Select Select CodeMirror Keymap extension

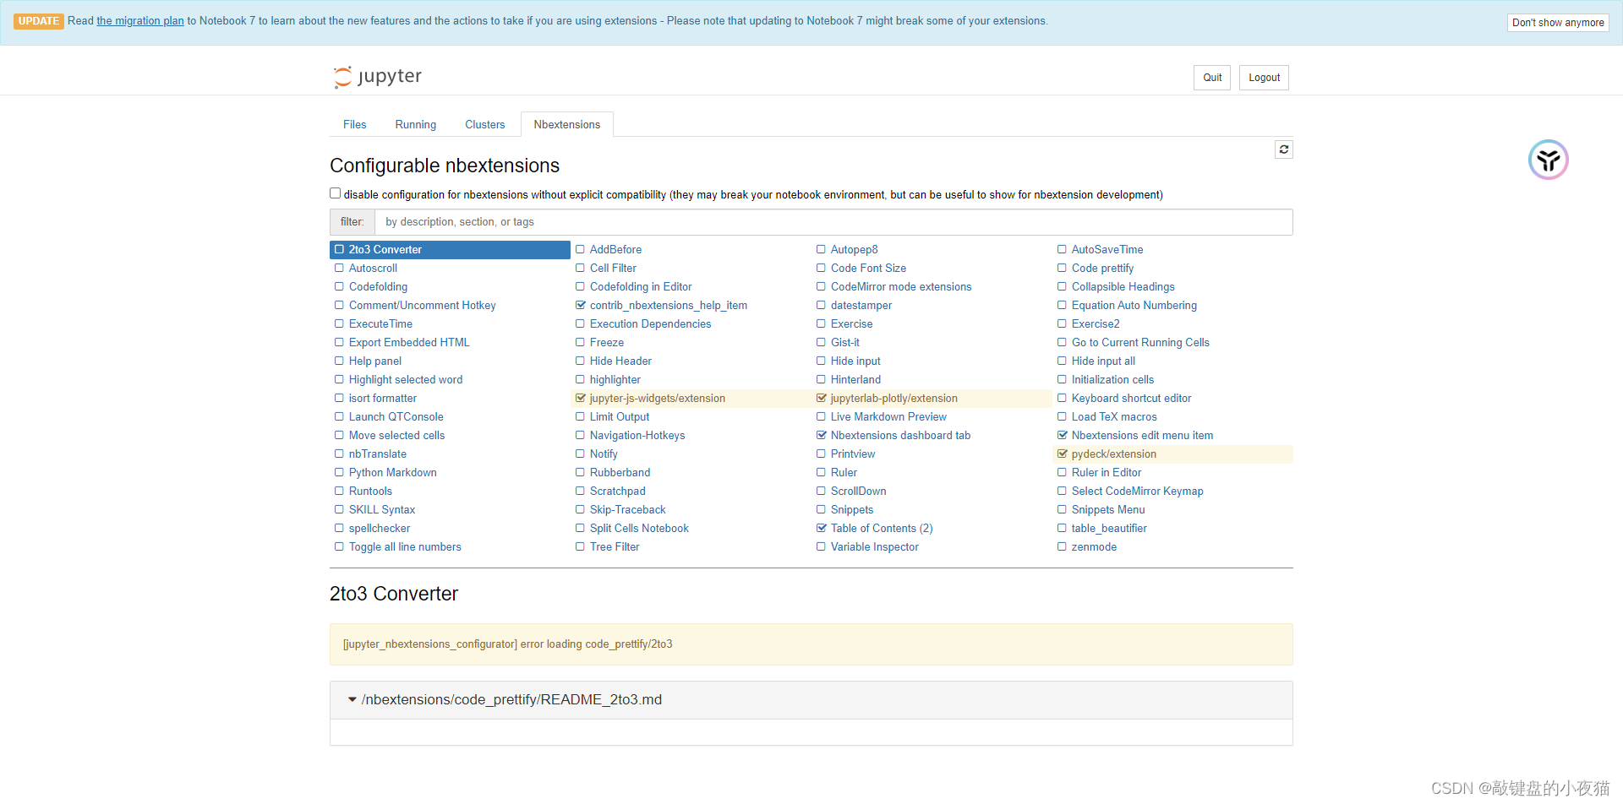coord(1138,491)
